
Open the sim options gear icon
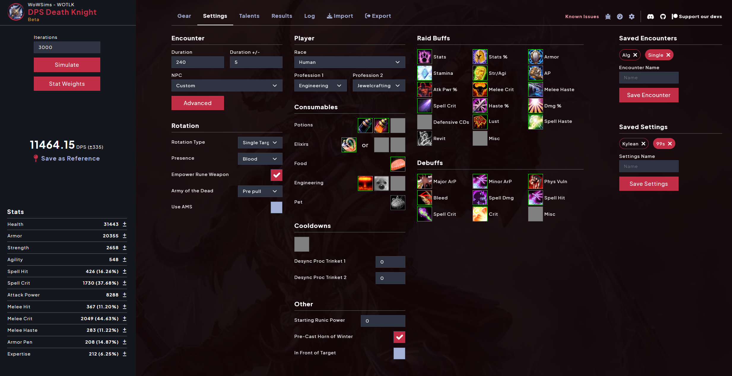(632, 17)
